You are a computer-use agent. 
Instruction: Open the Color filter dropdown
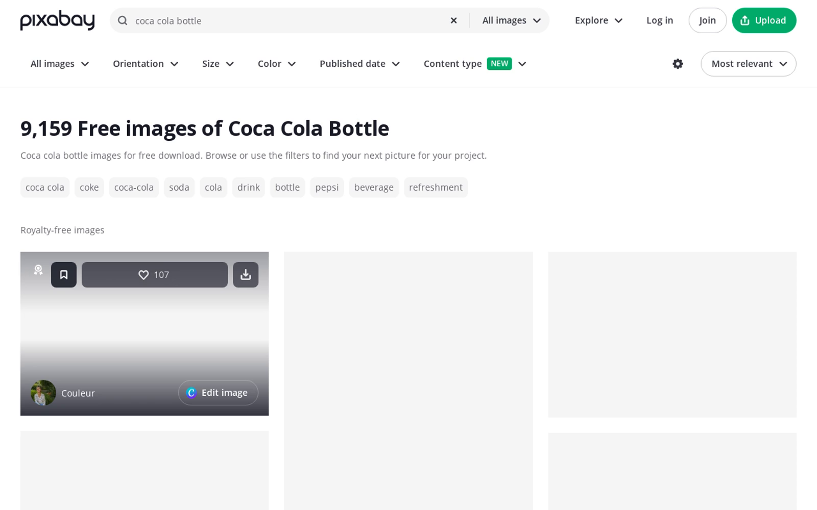tap(277, 64)
